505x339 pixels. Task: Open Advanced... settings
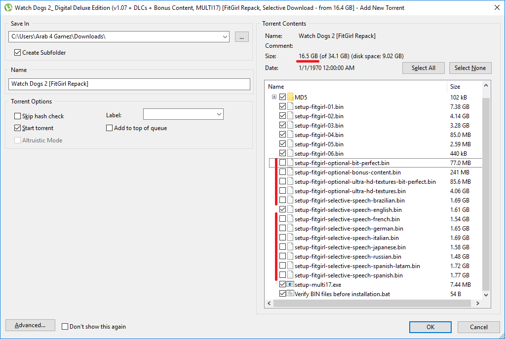click(x=30, y=325)
